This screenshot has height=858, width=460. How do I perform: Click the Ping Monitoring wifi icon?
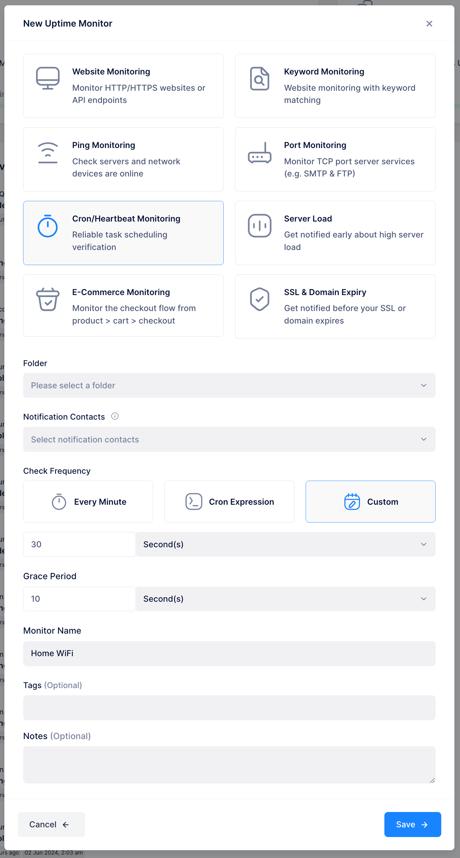pyautogui.click(x=47, y=153)
